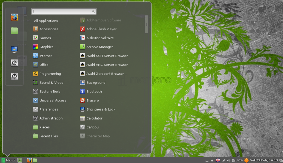The image size is (283, 163).
Task: Open Archive Manager
Action: (x=97, y=47)
